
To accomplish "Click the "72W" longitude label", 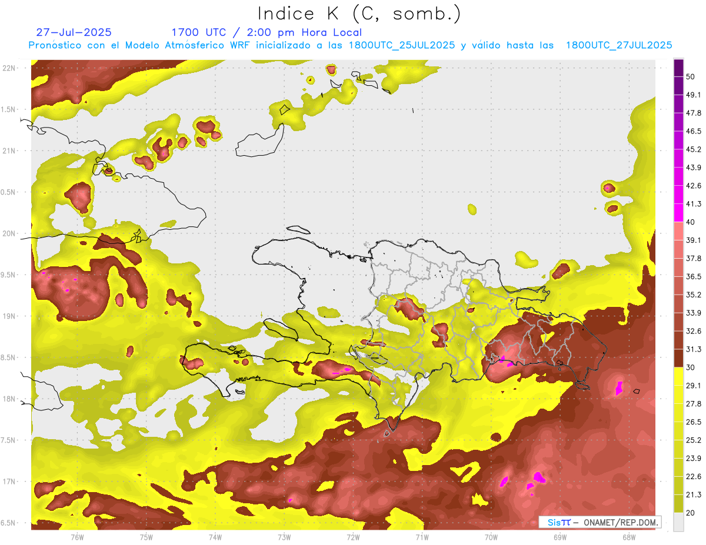I will (x=353, y=537).
